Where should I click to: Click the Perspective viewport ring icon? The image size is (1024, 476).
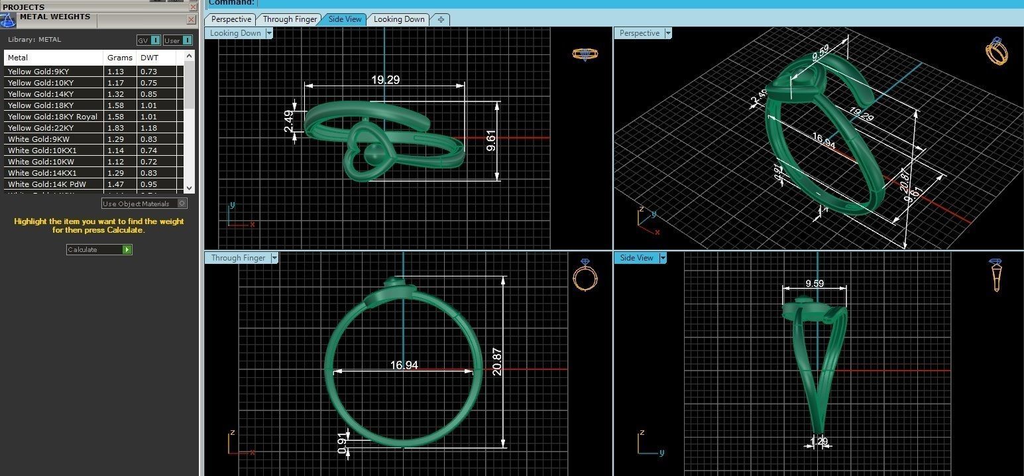point(997,51)
